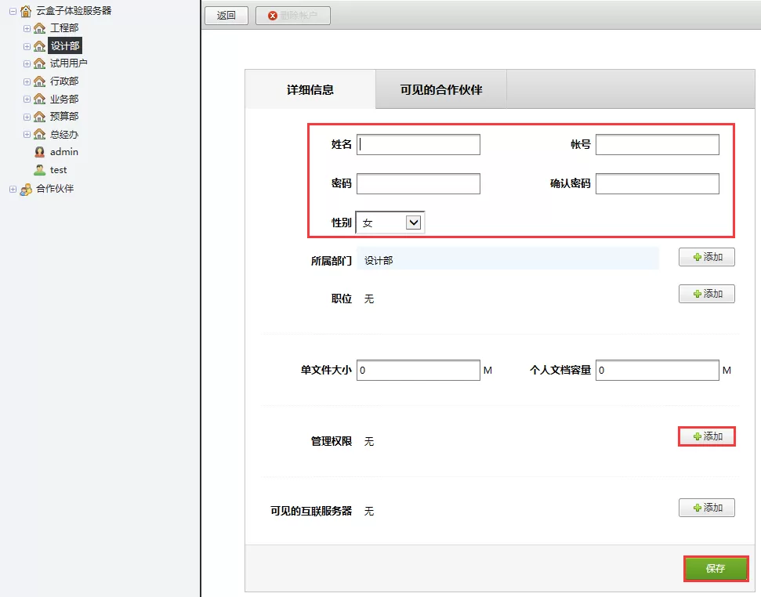Click the green 保存 save button
Image resolution: width=761 pixels, height=597 pixels.
(716, 568)
